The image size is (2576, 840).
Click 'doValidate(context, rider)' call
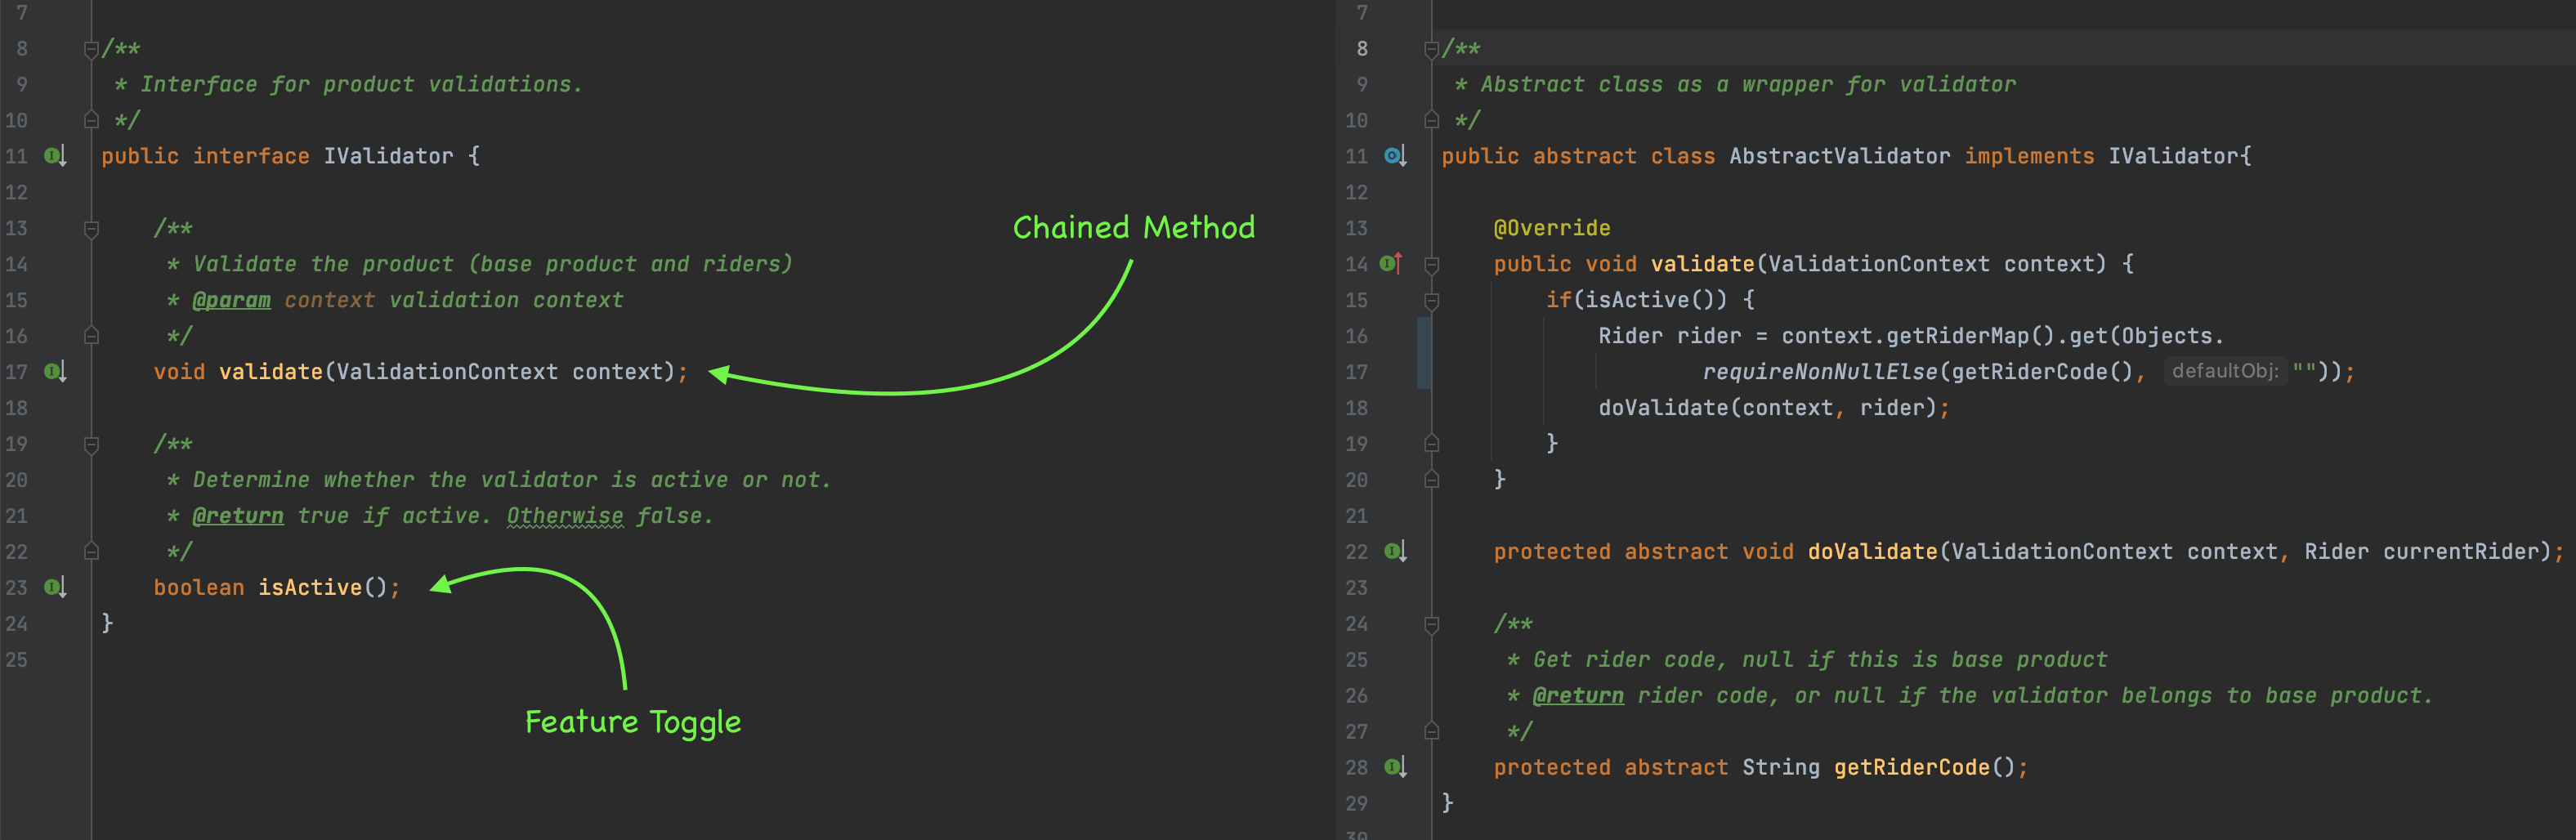[x=1767, y=408]
